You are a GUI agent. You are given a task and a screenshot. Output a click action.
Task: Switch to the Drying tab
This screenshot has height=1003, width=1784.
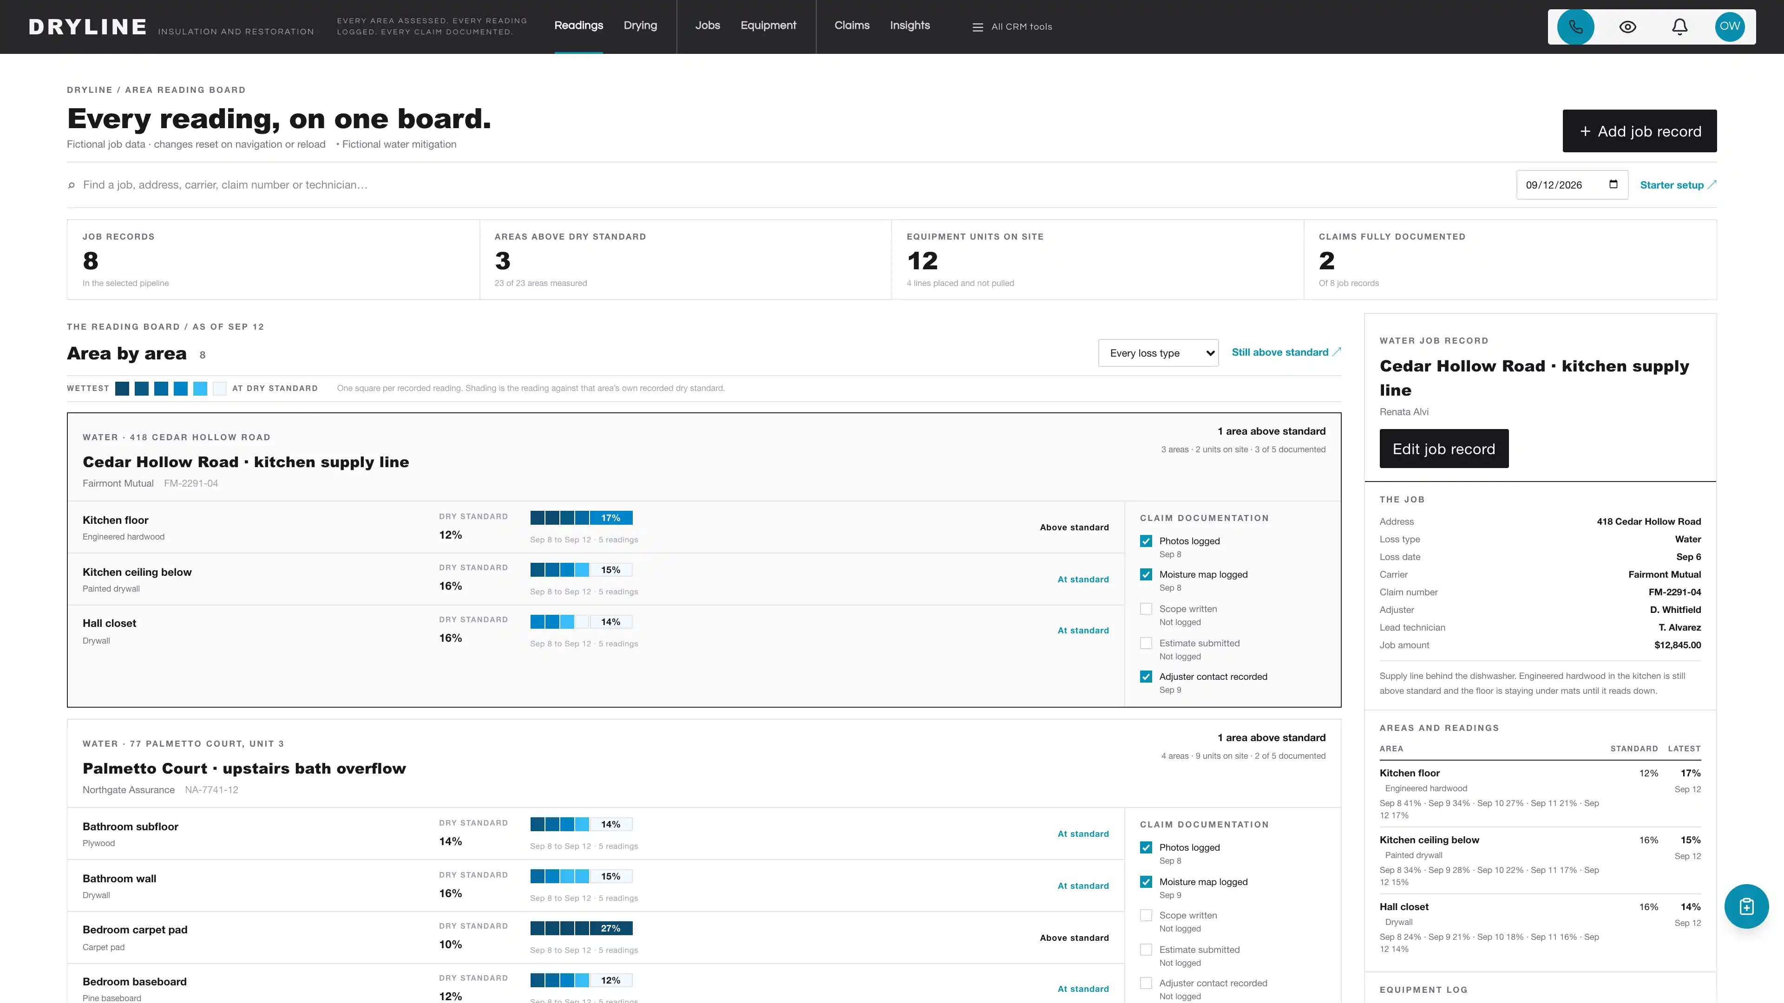[640, 26]
